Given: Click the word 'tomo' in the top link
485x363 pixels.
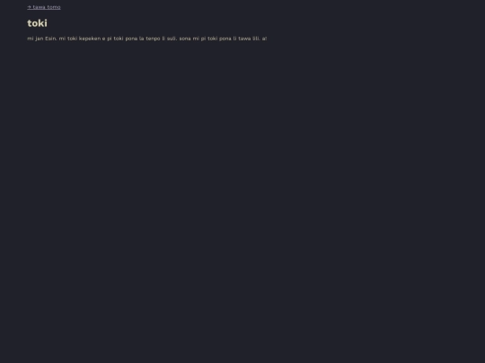Looking at the screenshot, I should [54, 7].
